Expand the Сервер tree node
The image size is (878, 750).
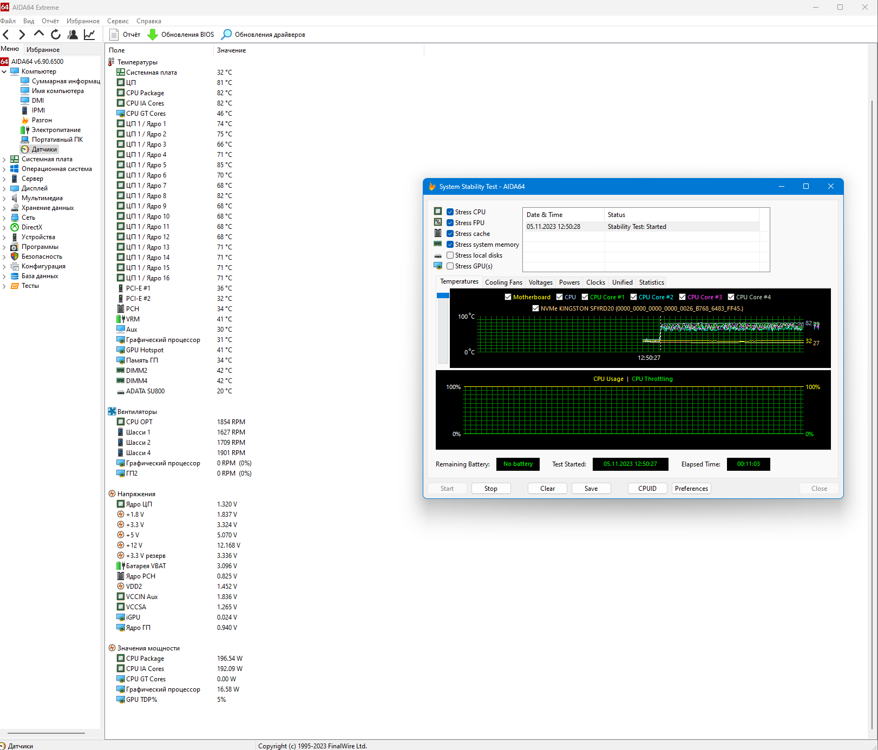pos(4,179)
